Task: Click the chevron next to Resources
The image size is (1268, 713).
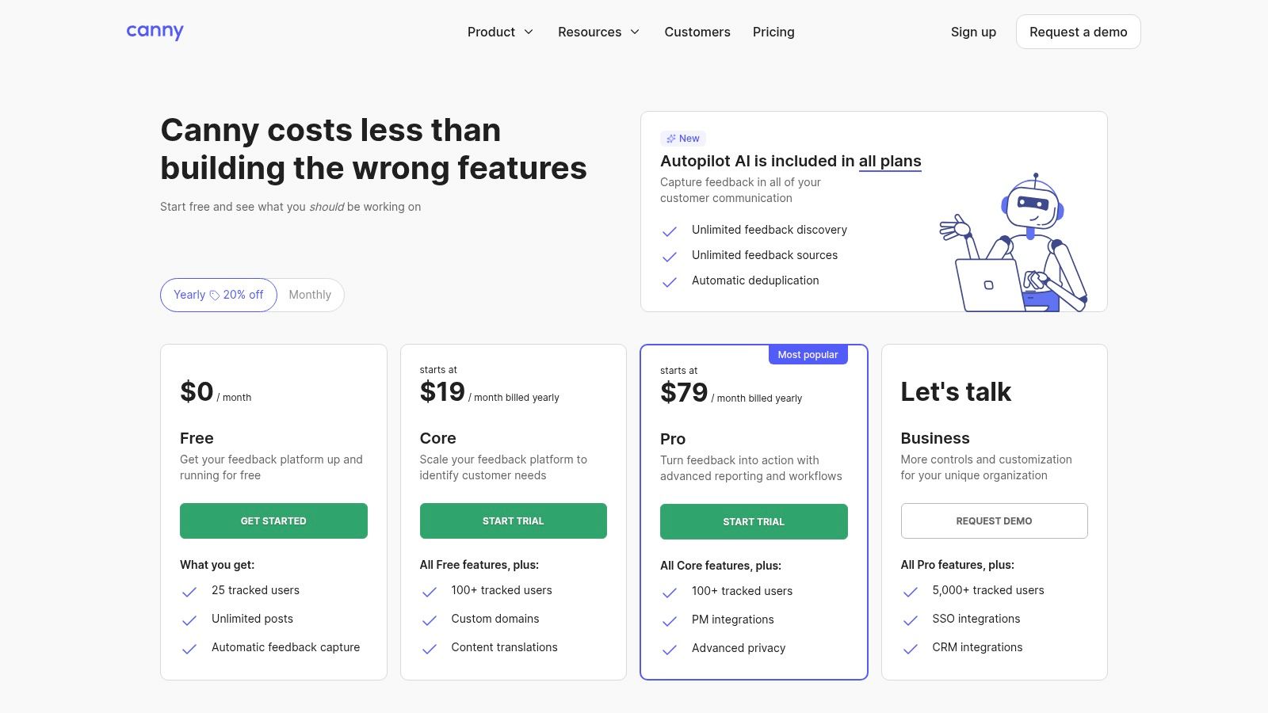Action: click(635, 32)
